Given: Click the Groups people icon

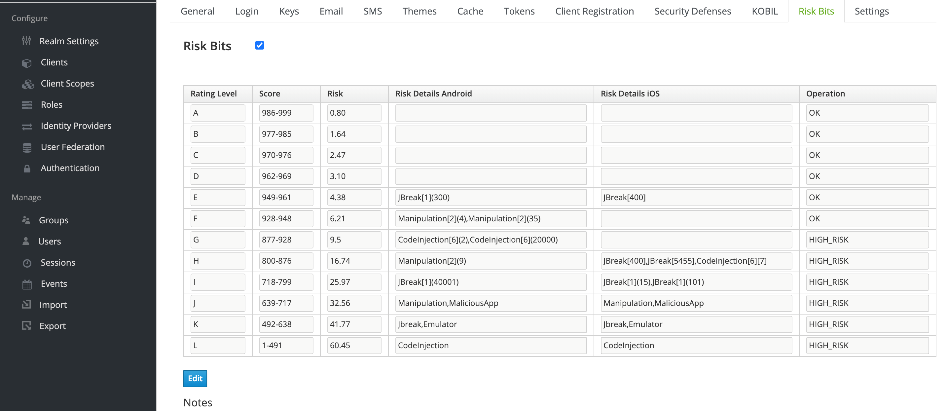Looking at the screenshot, I should 26,220.
